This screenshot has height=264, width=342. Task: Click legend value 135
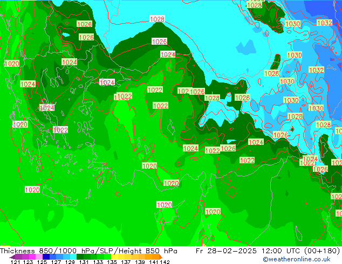tap(112, 262)
